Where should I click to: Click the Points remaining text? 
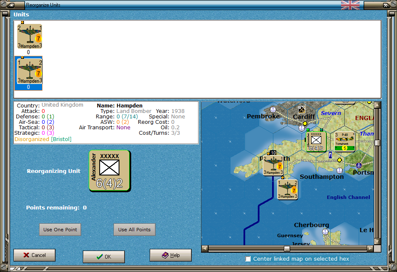coord(56,207)
